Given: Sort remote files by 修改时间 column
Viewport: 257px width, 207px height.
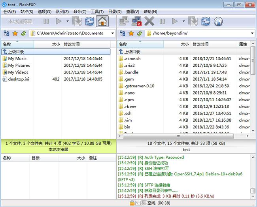Looking at the screenshot, I should (214, 44).
